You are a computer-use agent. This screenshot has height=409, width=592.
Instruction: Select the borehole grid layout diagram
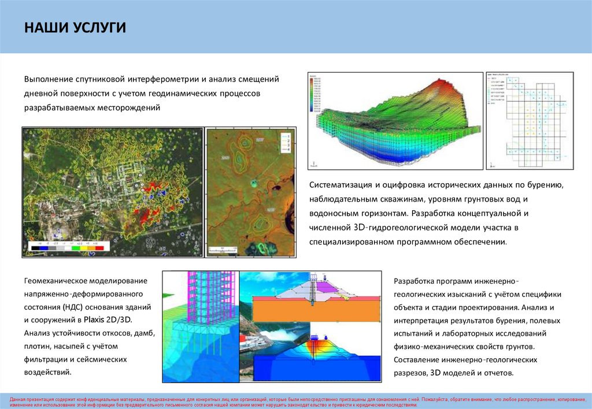[x=530, y=121]
